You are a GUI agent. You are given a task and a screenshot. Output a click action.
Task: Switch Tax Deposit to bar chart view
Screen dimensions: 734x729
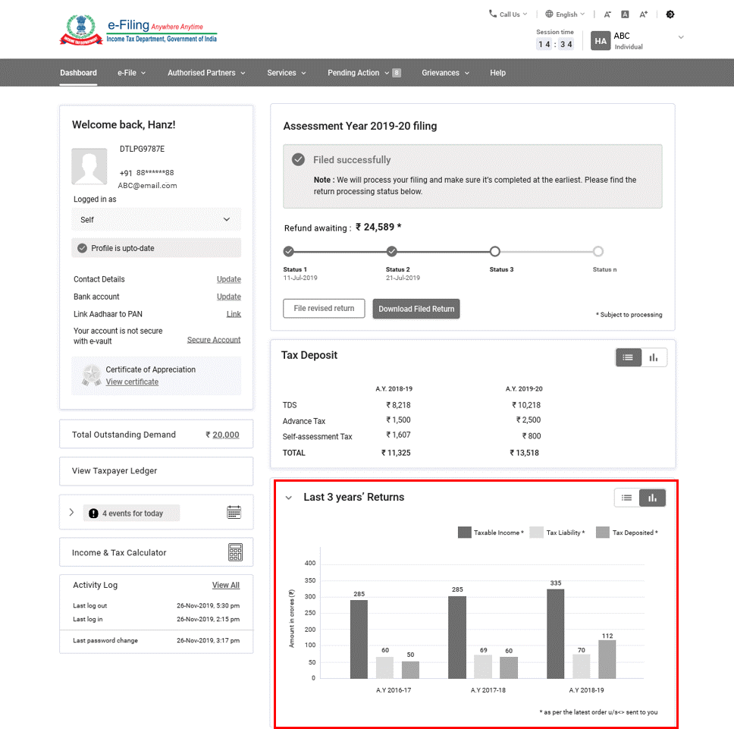[x=653, y=357]
